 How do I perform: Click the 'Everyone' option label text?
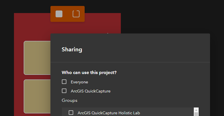point(80,82)
